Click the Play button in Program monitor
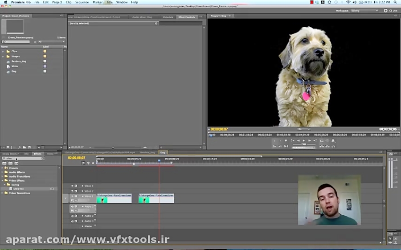401x250 pixels. click(x=304, y=141)
